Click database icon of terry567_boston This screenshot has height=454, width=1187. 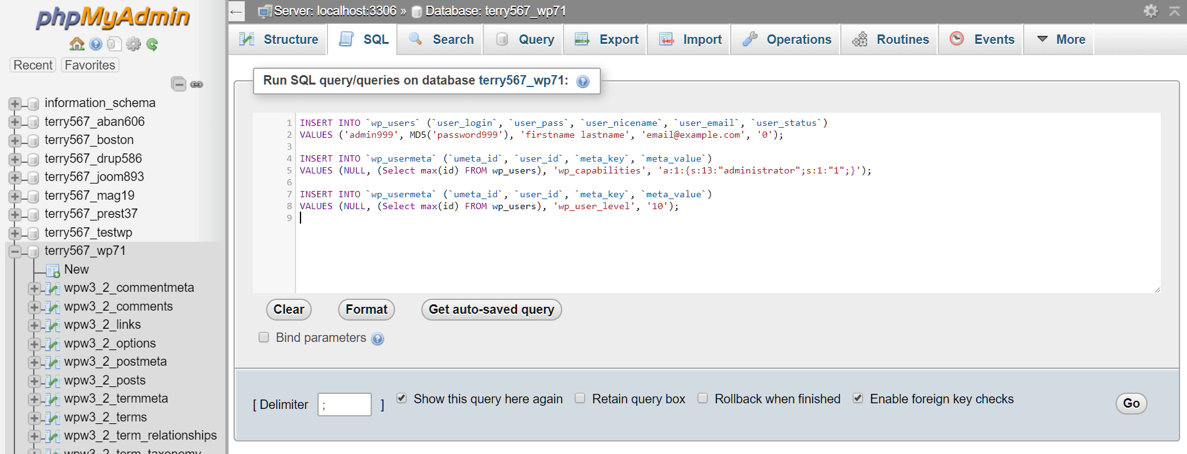click(33, 140)
